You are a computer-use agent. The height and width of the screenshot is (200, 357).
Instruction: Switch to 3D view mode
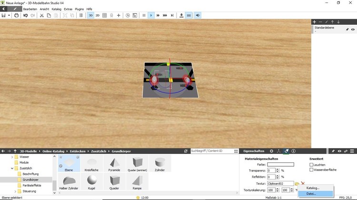pyautogui.click(x=90, y=16)
